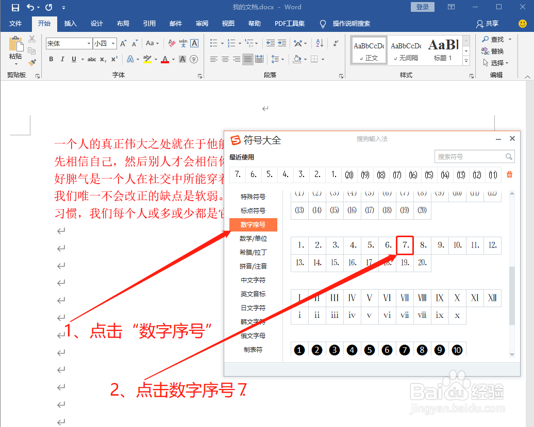Open the line spacing dropdown
The height and width of the screenshot is (427, 534).
point(277,60)
